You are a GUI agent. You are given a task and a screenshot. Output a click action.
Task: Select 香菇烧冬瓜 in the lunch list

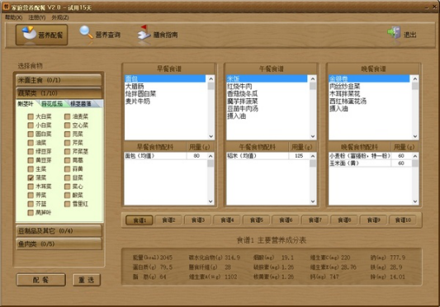(267, 94)
